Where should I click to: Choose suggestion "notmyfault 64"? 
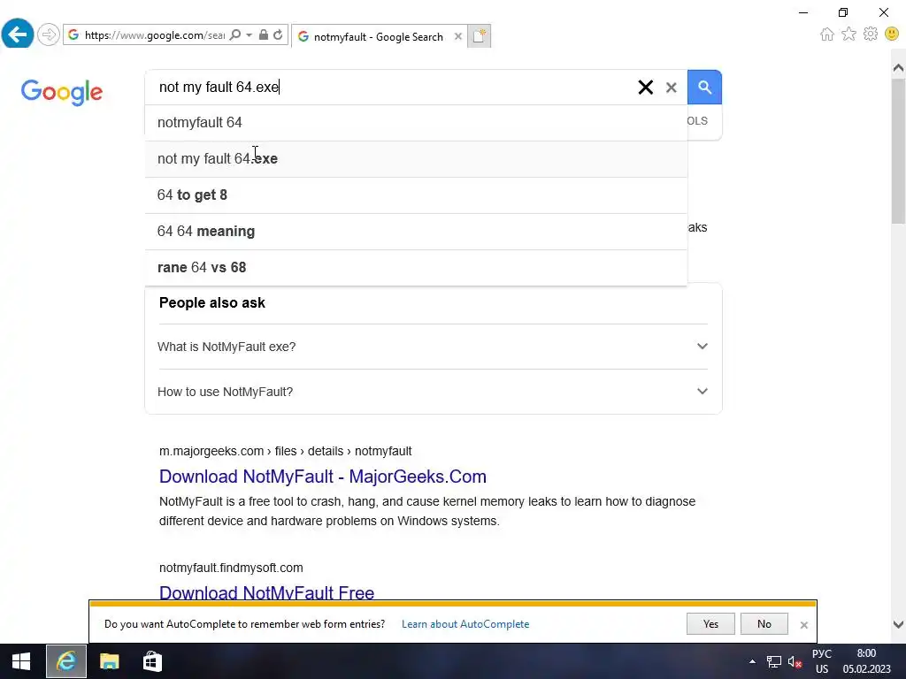[x=416, y=122]
